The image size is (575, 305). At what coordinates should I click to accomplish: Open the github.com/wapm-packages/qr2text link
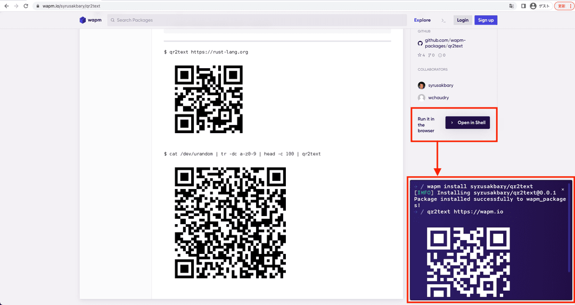click(x=445, y=43)
